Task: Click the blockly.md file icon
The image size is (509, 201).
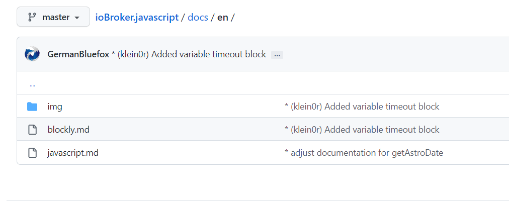Action: tap(32, 130)
